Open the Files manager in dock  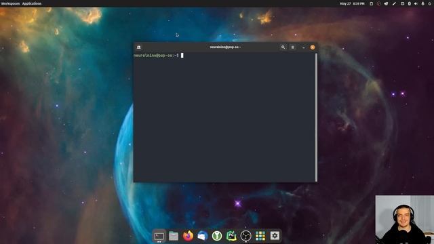174,236
